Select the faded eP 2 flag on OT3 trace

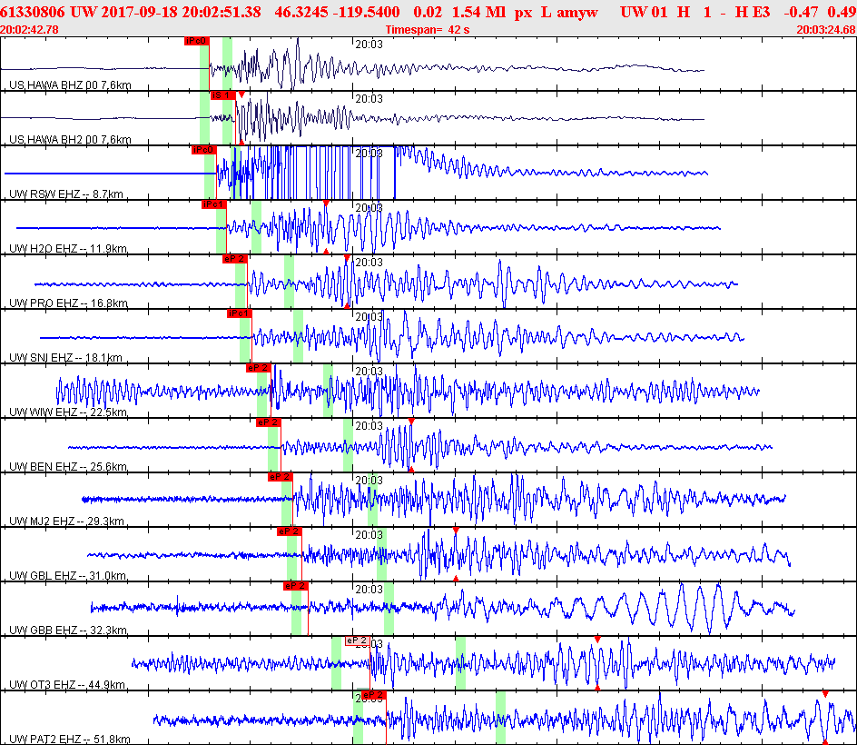(x=358, y=641)
